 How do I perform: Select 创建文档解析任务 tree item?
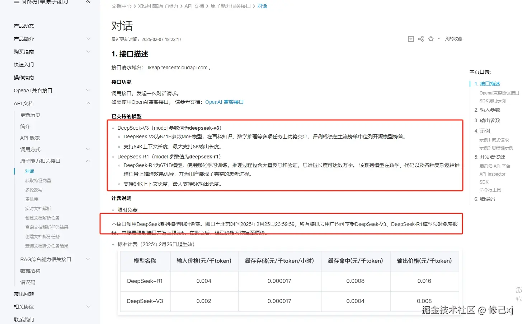[42, 218]
